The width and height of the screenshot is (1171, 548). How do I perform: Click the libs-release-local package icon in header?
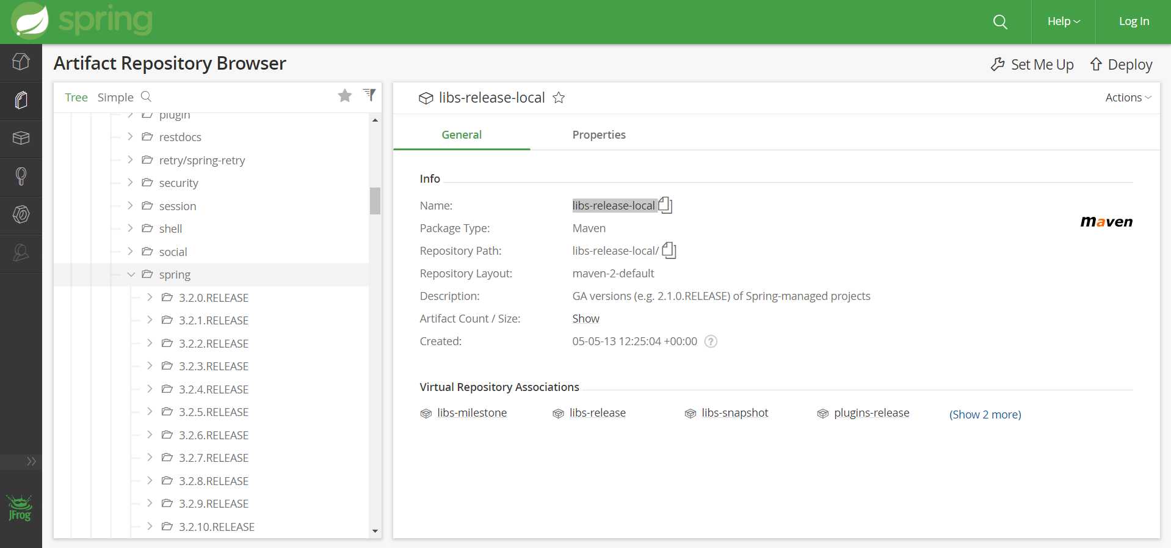coord(426,98)
